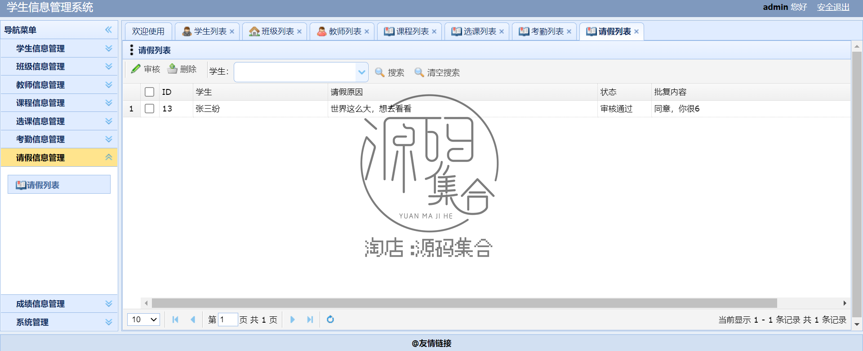Click the 请假原因 column header
This screenshot has height=351, width=863.
coord(463,92)
